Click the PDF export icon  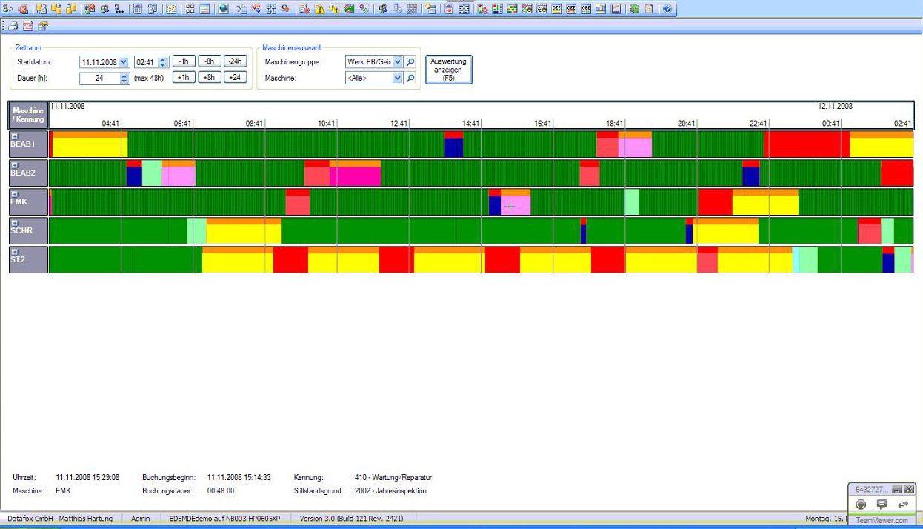(27, 26)
